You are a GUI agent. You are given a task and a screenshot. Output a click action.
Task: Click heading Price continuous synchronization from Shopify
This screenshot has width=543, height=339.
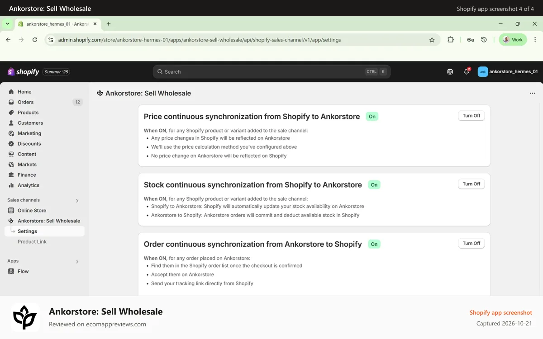(252, 117)
